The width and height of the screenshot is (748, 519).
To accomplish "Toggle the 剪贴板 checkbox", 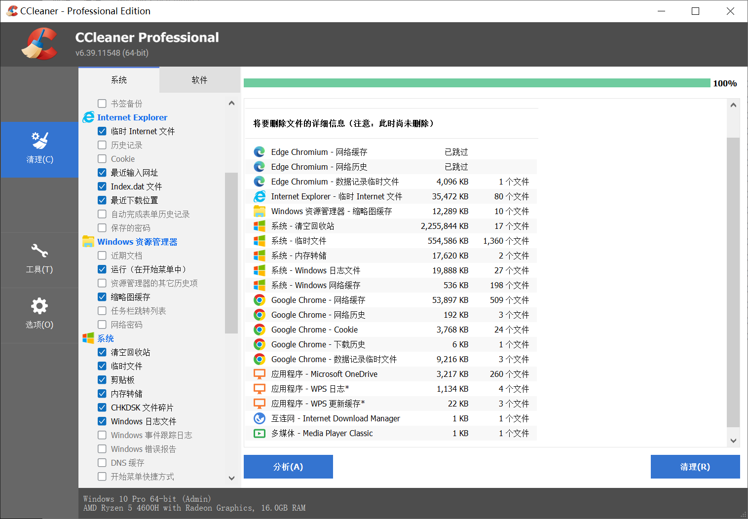I will pyautogui.click(x=102, y=380).
